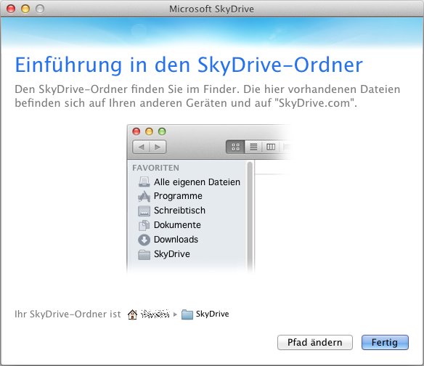The height and width of the screenshot is (366, 424).
Task: Select column view button in Finder illustration
Action: click(x=271, y=147)
